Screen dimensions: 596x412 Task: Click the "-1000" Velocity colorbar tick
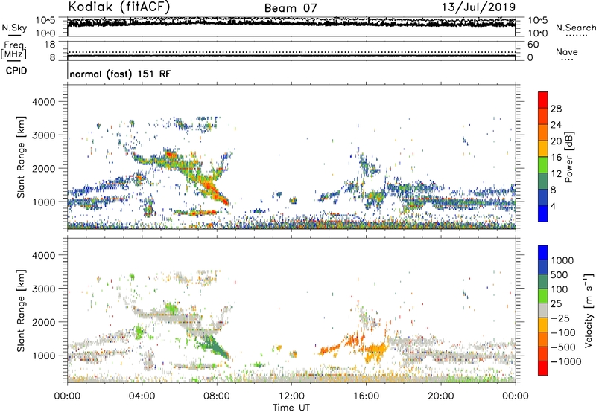(566, 361)
